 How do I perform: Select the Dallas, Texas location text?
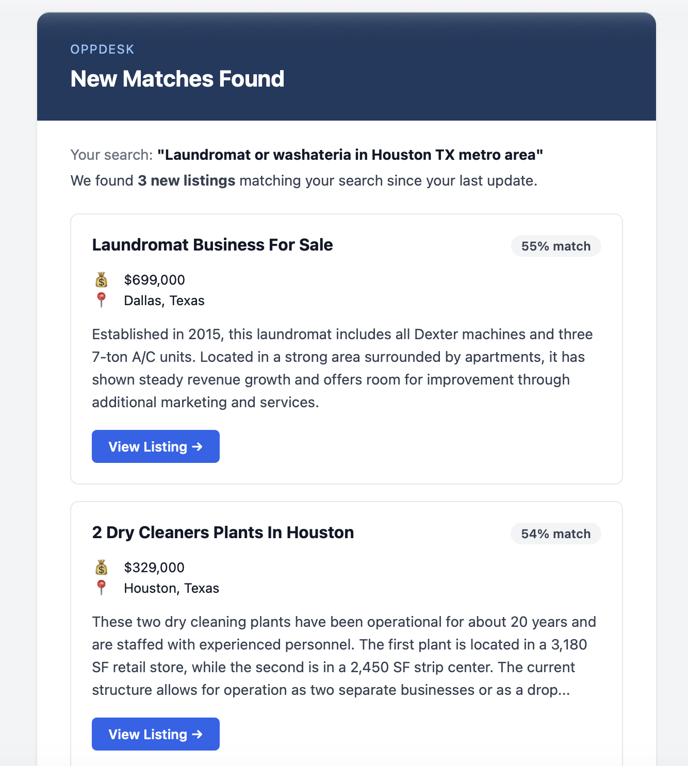(x=165, y=301)
